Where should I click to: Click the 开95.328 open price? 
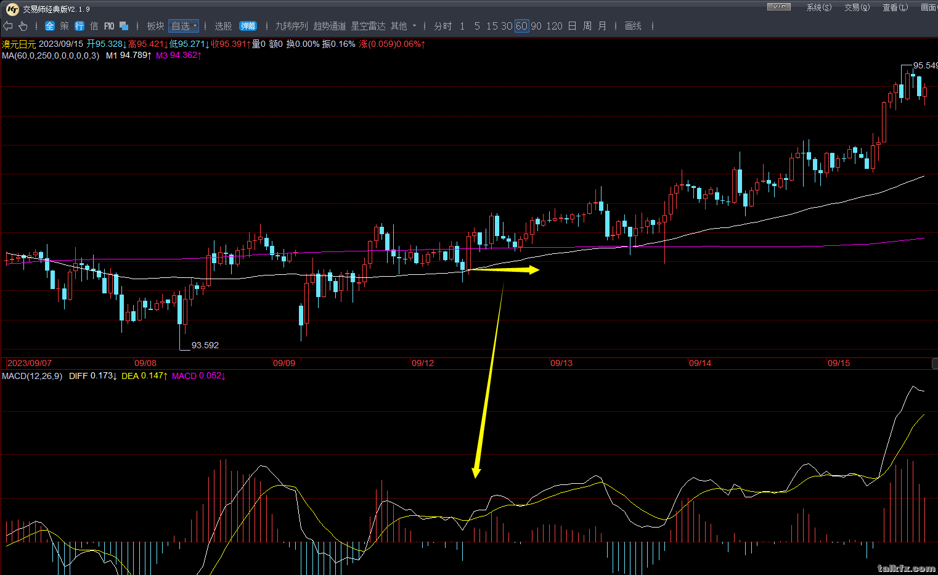[x=107, y=44]
